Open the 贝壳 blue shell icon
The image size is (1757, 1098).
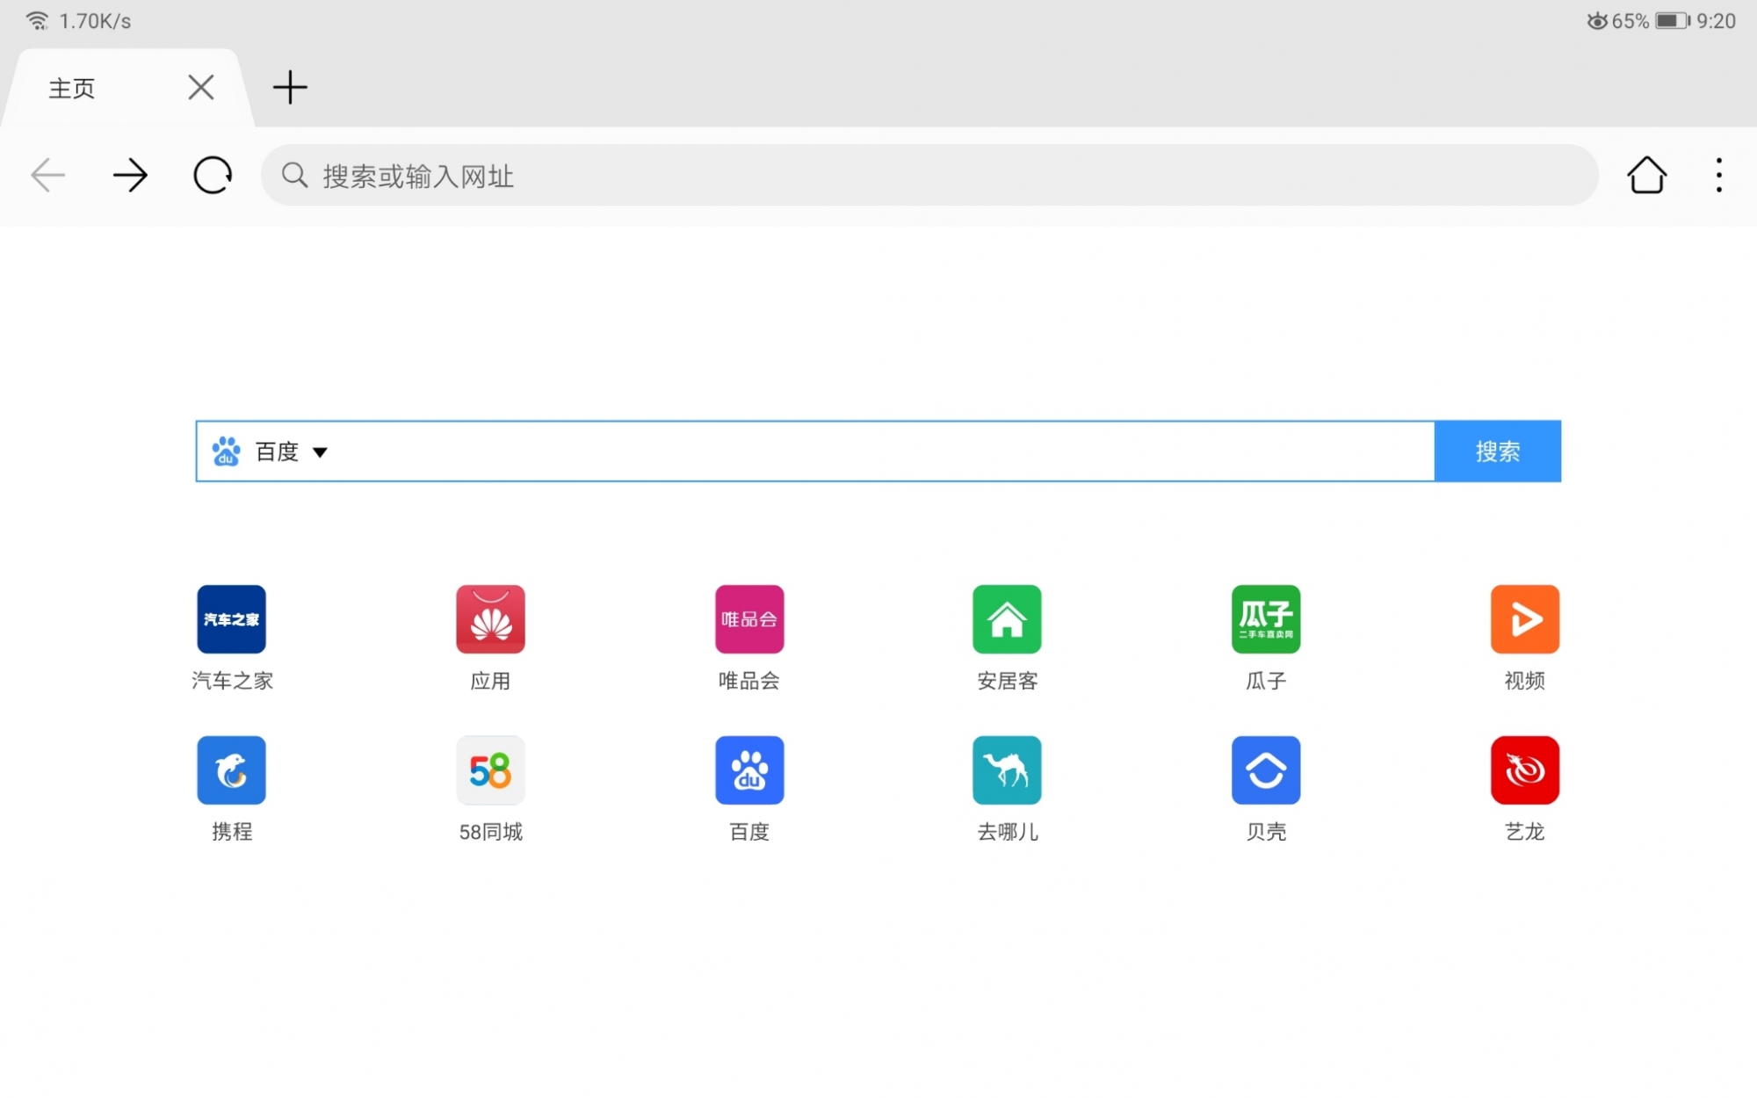pyautogui.click(x=1266, y=770)
